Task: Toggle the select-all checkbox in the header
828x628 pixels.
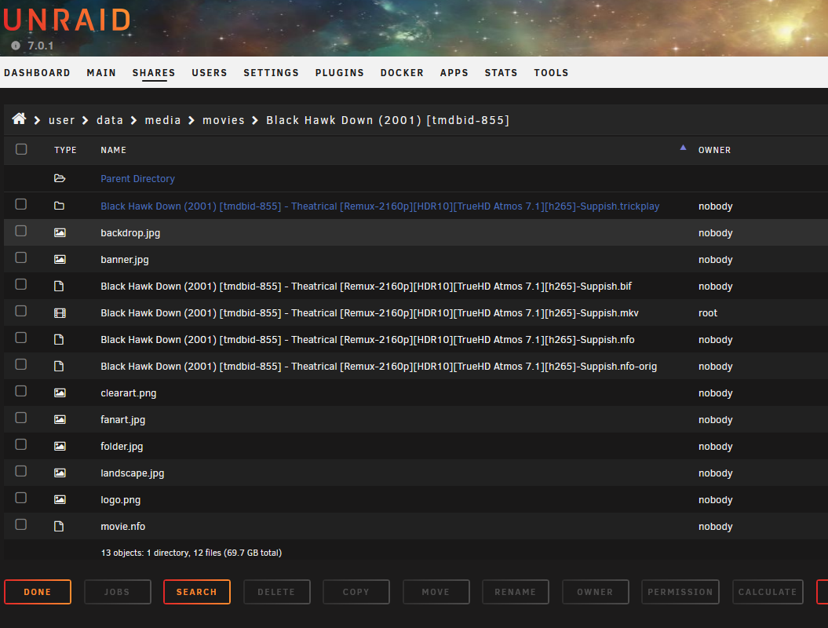Action: [21, 149]
